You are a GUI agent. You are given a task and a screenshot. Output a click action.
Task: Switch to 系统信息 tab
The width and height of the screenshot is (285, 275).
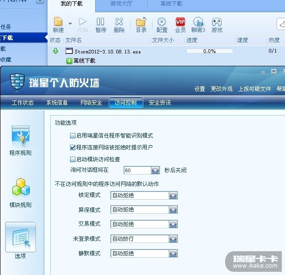click(x=57, y=103)
